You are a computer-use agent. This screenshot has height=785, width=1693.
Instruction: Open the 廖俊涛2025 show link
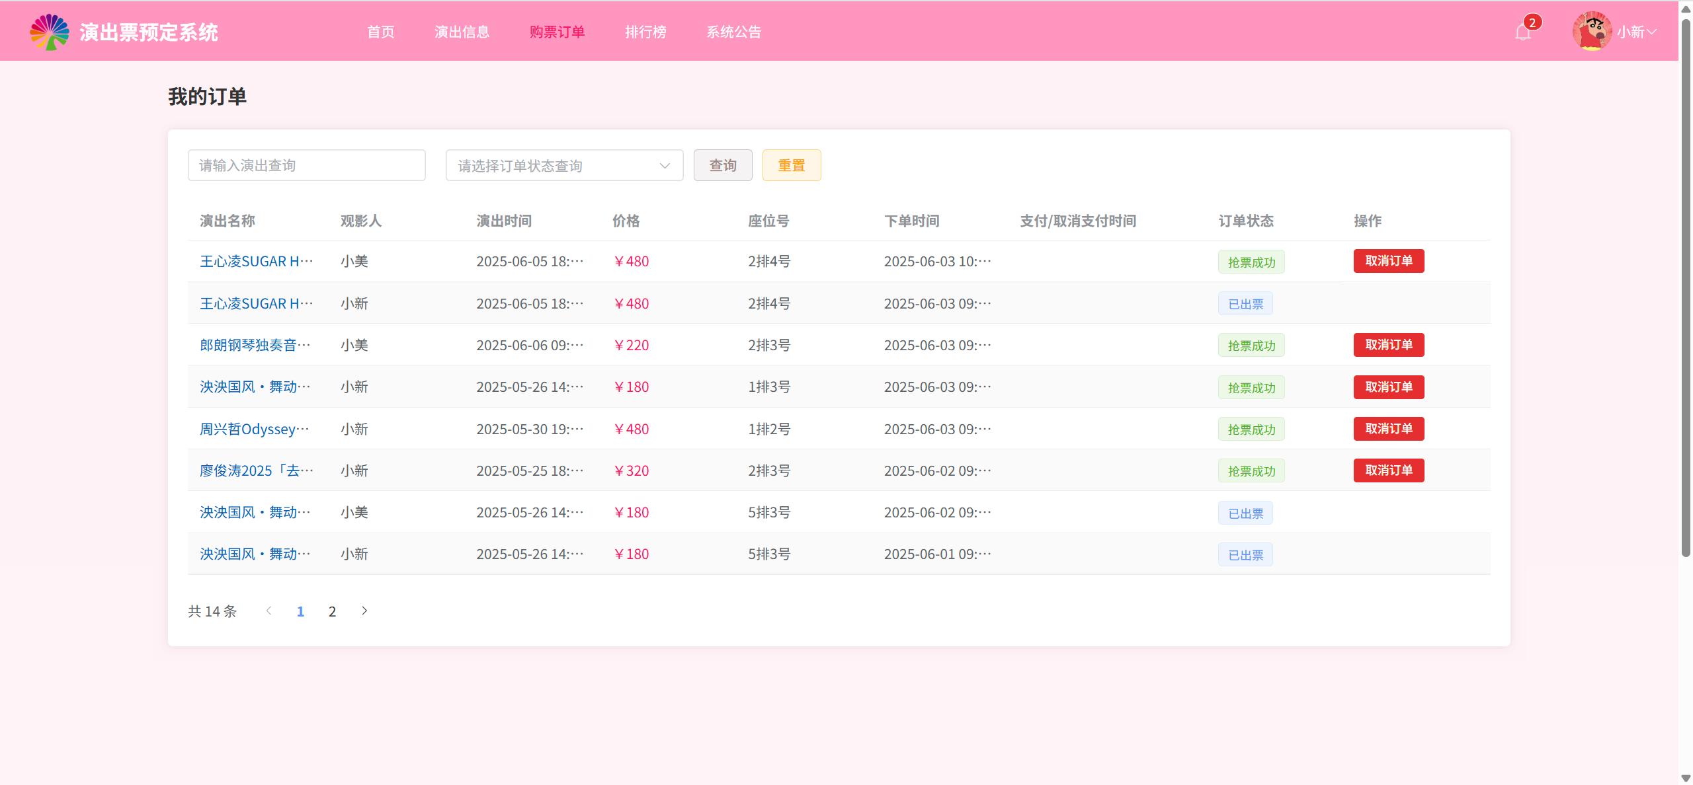pos(256,470)
